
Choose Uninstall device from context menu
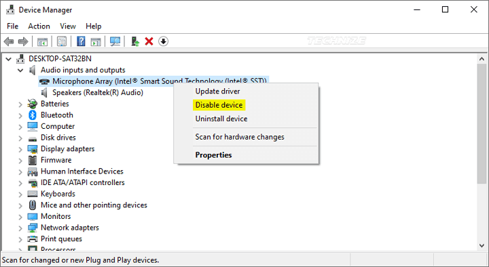[x=221, y=119]
